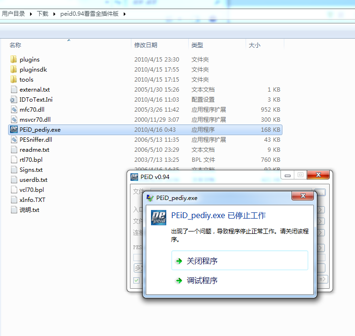355x336 pixels.
Task: Click the peid0.94看雪全插件版 breadcrumb
Action: [89, 14]
